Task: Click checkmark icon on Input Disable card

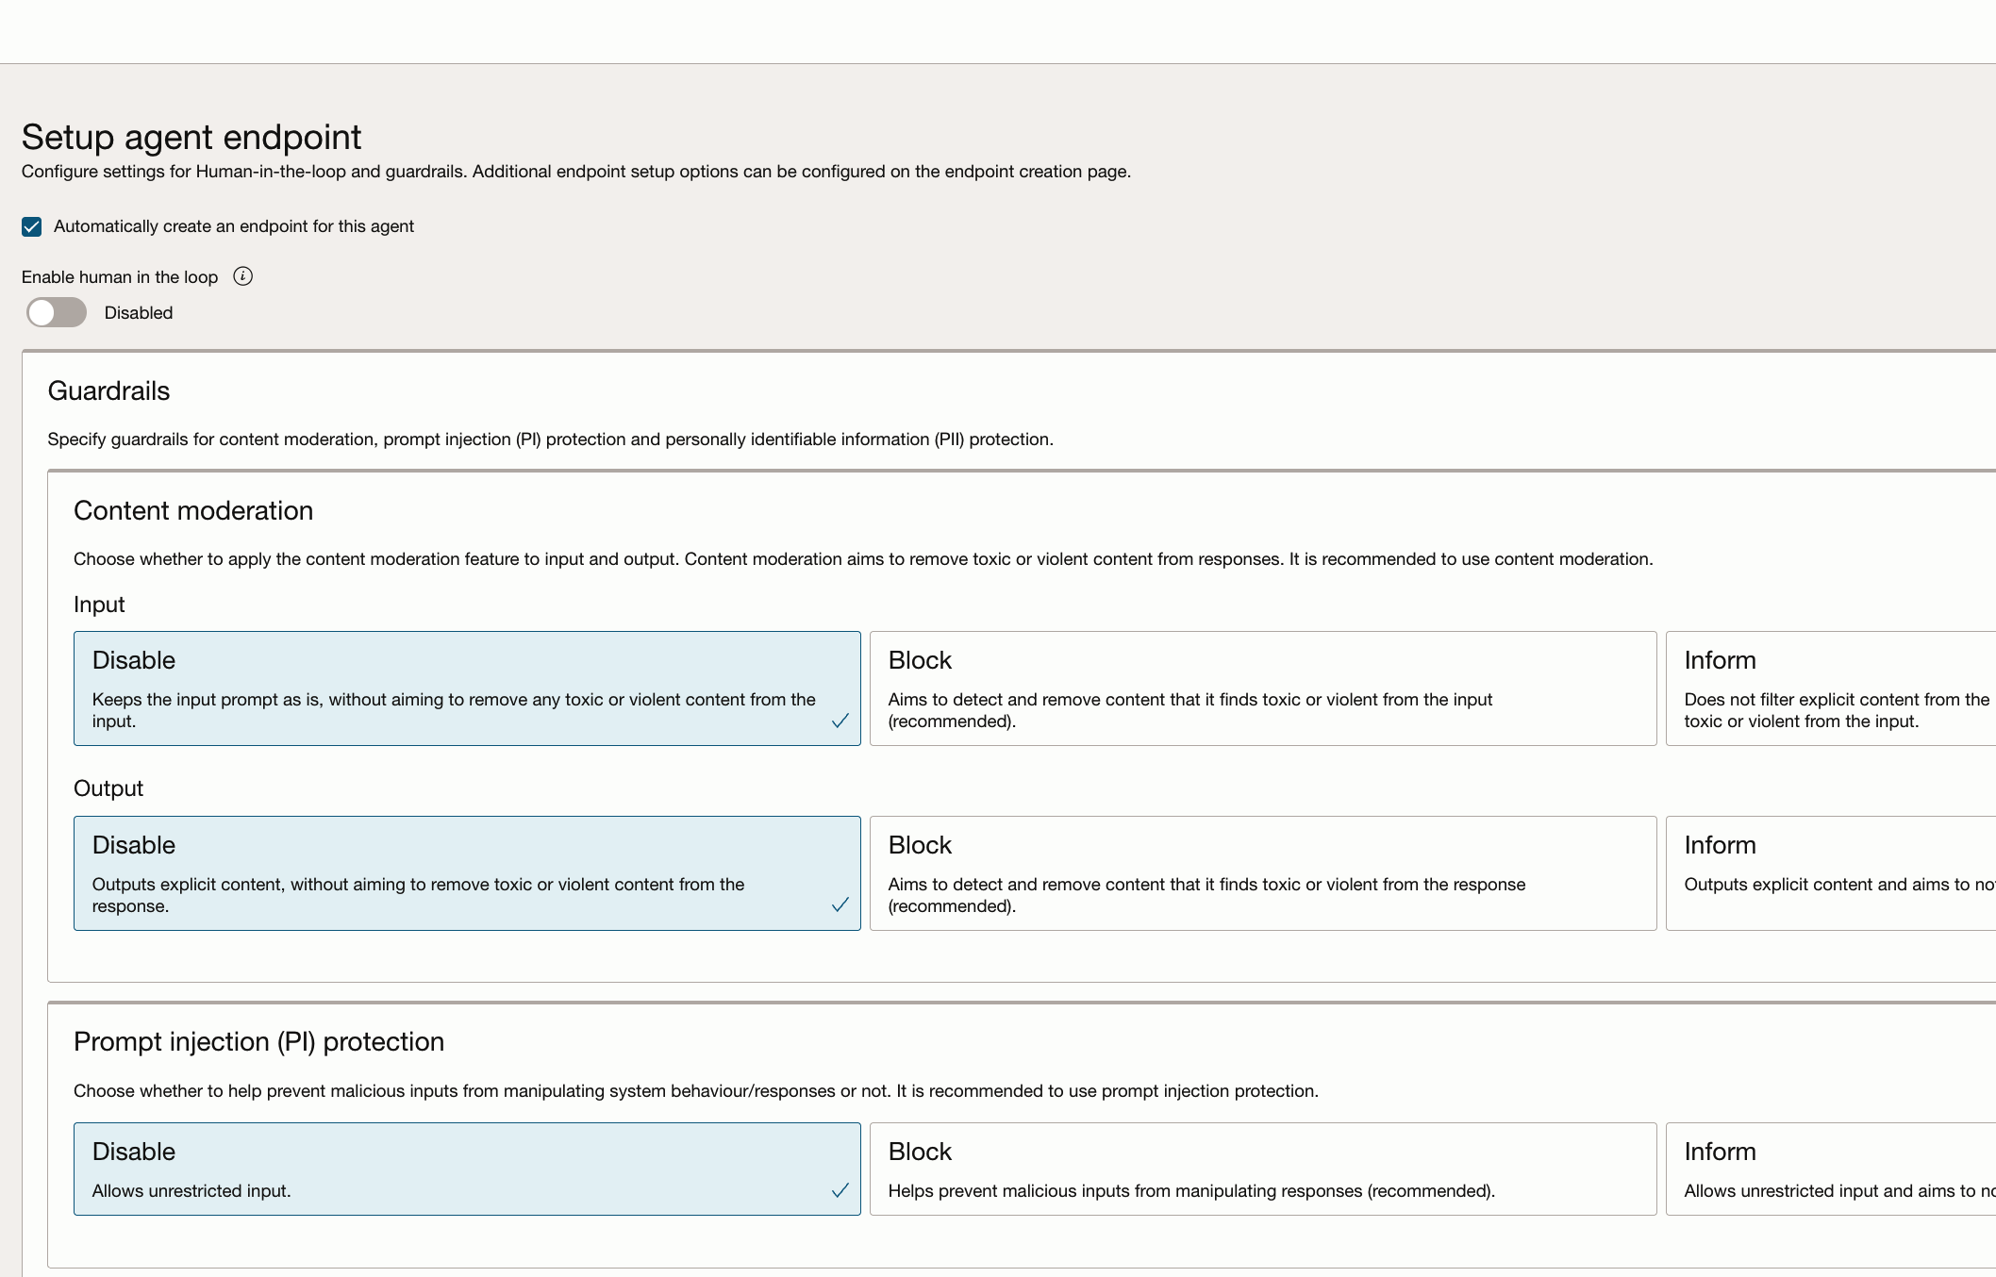Action: (x=840, y=721)
